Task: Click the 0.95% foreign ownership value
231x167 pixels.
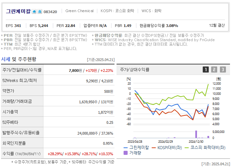Action: coord(108,143)
